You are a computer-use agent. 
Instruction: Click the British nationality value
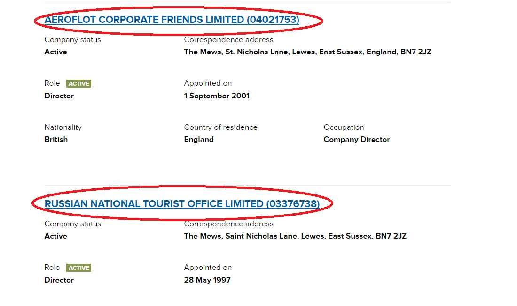56,140
